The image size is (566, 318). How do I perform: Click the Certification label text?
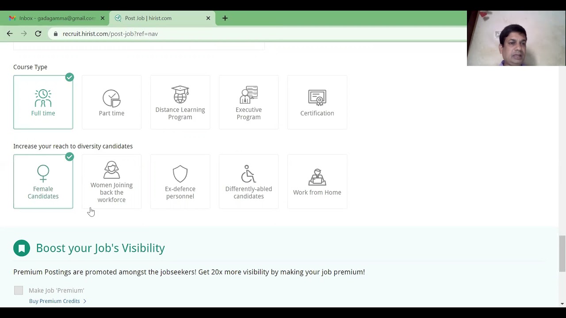(317, 114)
